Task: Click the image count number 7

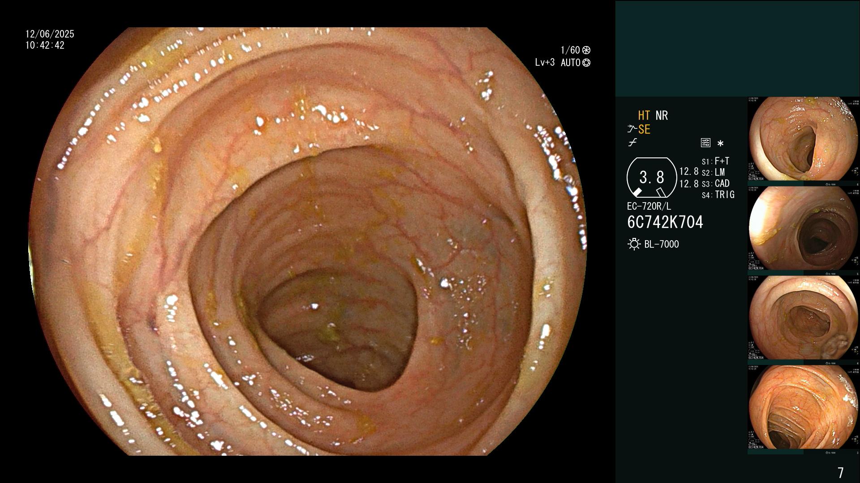Action: [840, 472]
